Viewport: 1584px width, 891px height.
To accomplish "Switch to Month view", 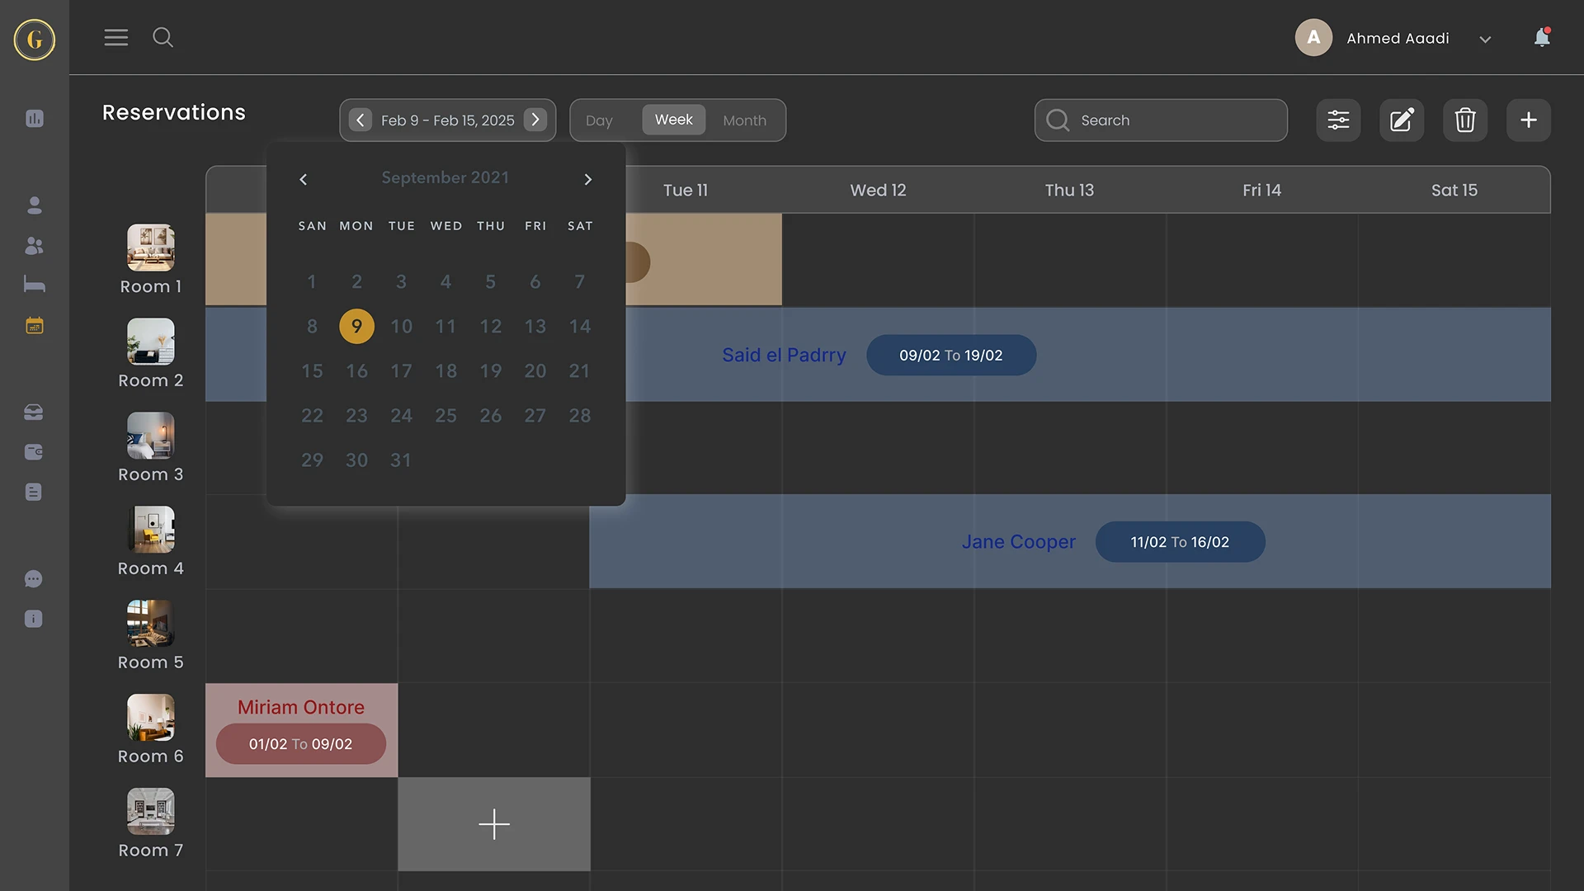I will pos(744,120).
